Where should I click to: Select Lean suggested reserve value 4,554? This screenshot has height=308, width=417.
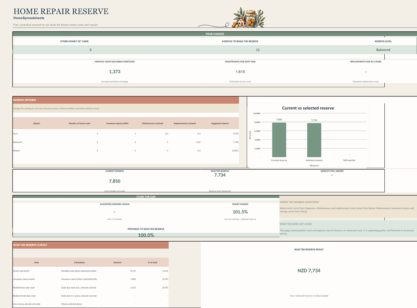coord(235,133)
